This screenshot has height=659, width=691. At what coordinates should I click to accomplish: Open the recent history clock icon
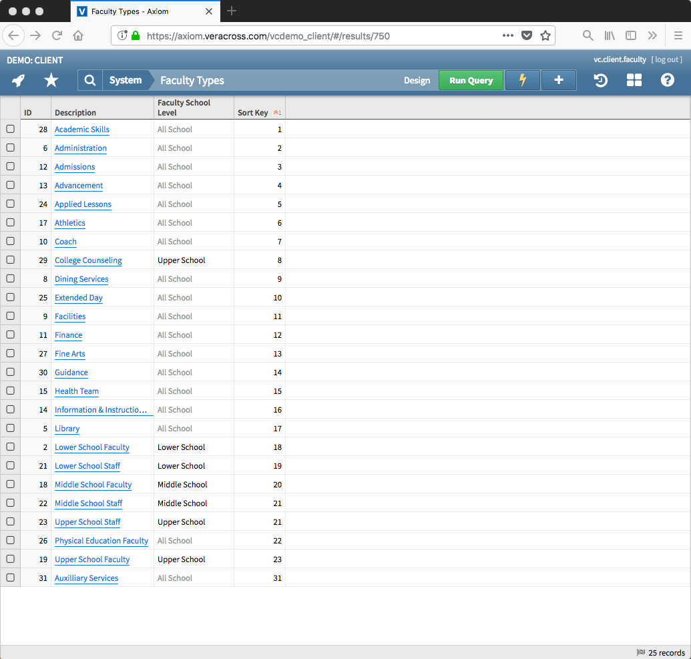coord(601,81)
